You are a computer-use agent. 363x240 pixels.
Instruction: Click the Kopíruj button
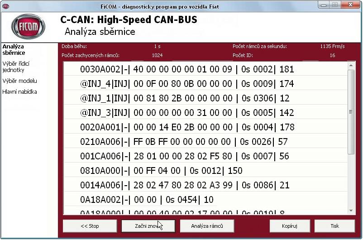[x=290, y=226]
